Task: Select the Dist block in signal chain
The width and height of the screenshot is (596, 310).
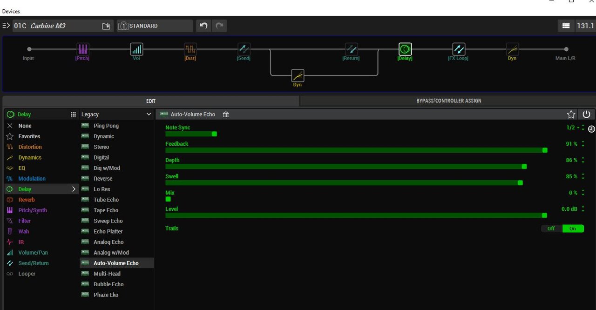Action: pos(190,49)
